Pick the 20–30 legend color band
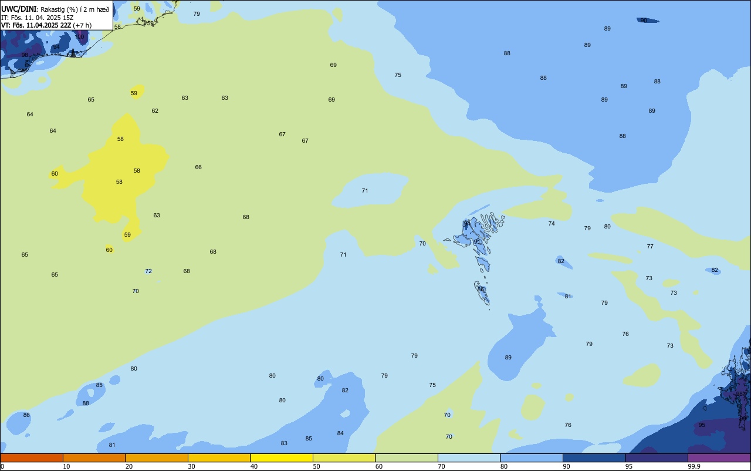751x471 pixels. [x=157, y=457]
